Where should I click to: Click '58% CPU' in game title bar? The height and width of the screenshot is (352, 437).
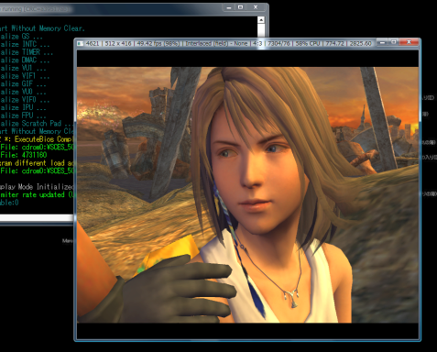[x=307, y=44]
